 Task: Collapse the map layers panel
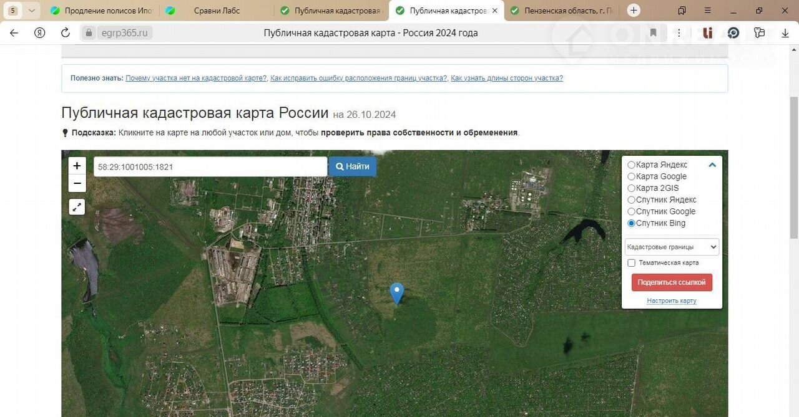pos(712,165)
